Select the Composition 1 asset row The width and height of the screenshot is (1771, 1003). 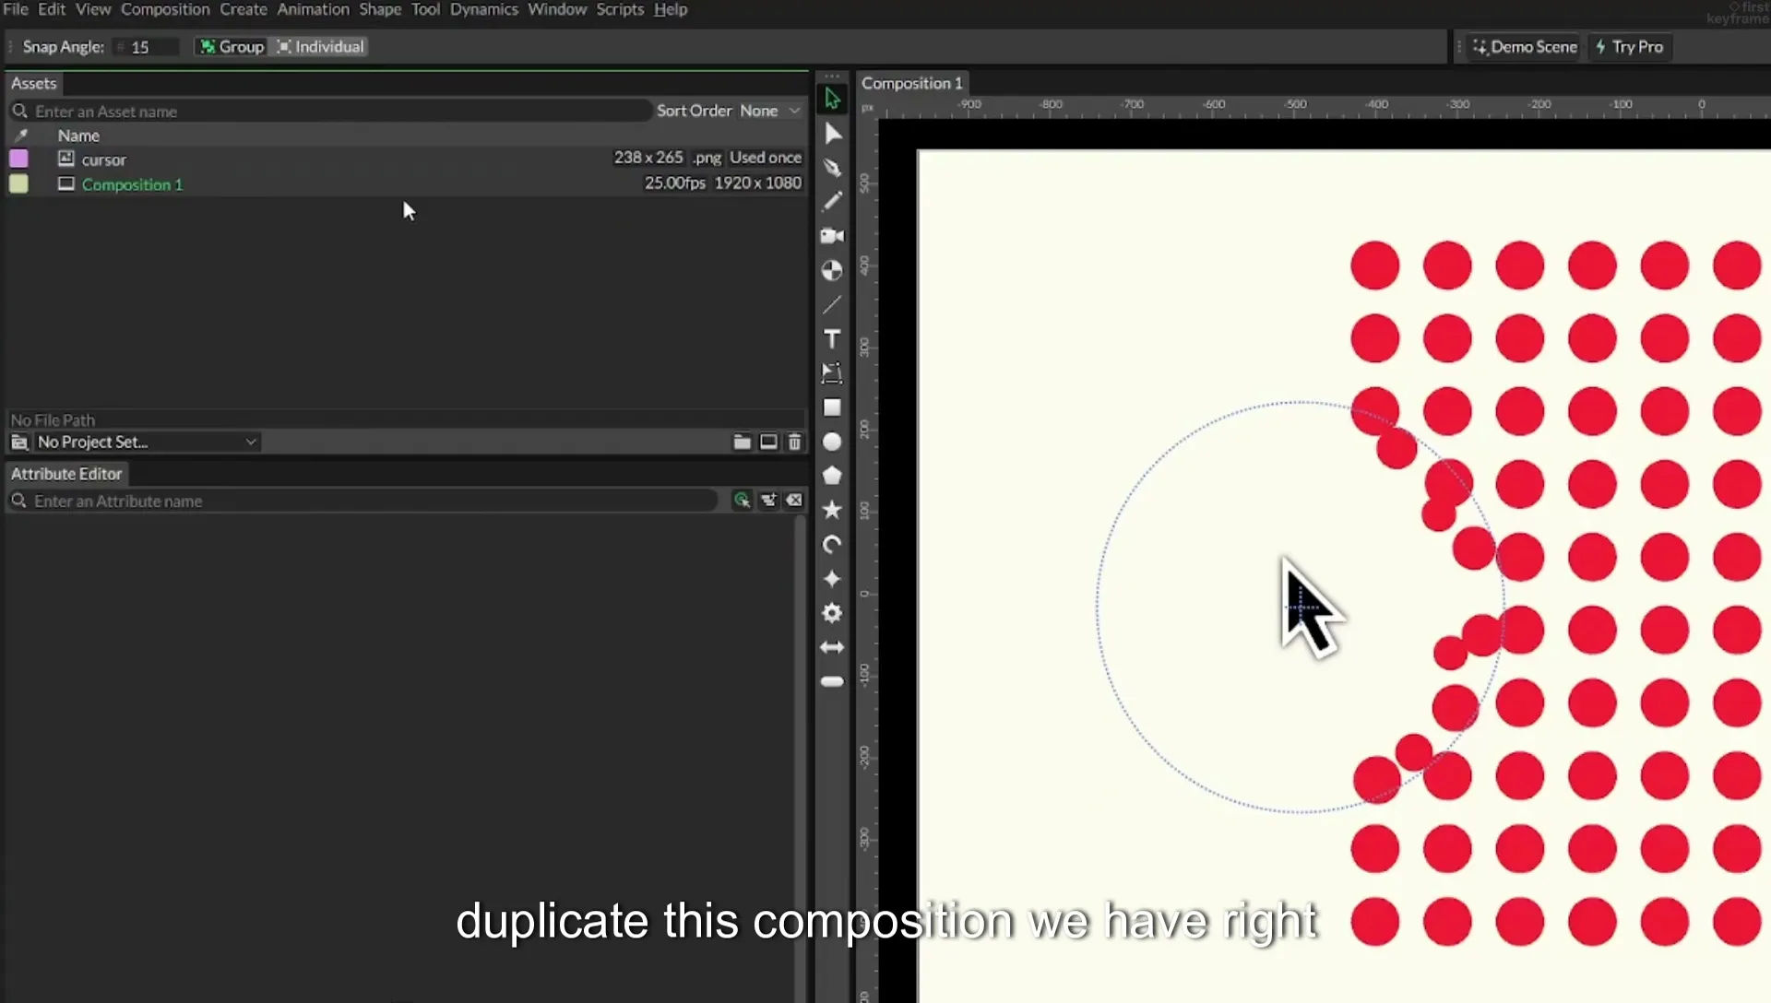[406, 183]
